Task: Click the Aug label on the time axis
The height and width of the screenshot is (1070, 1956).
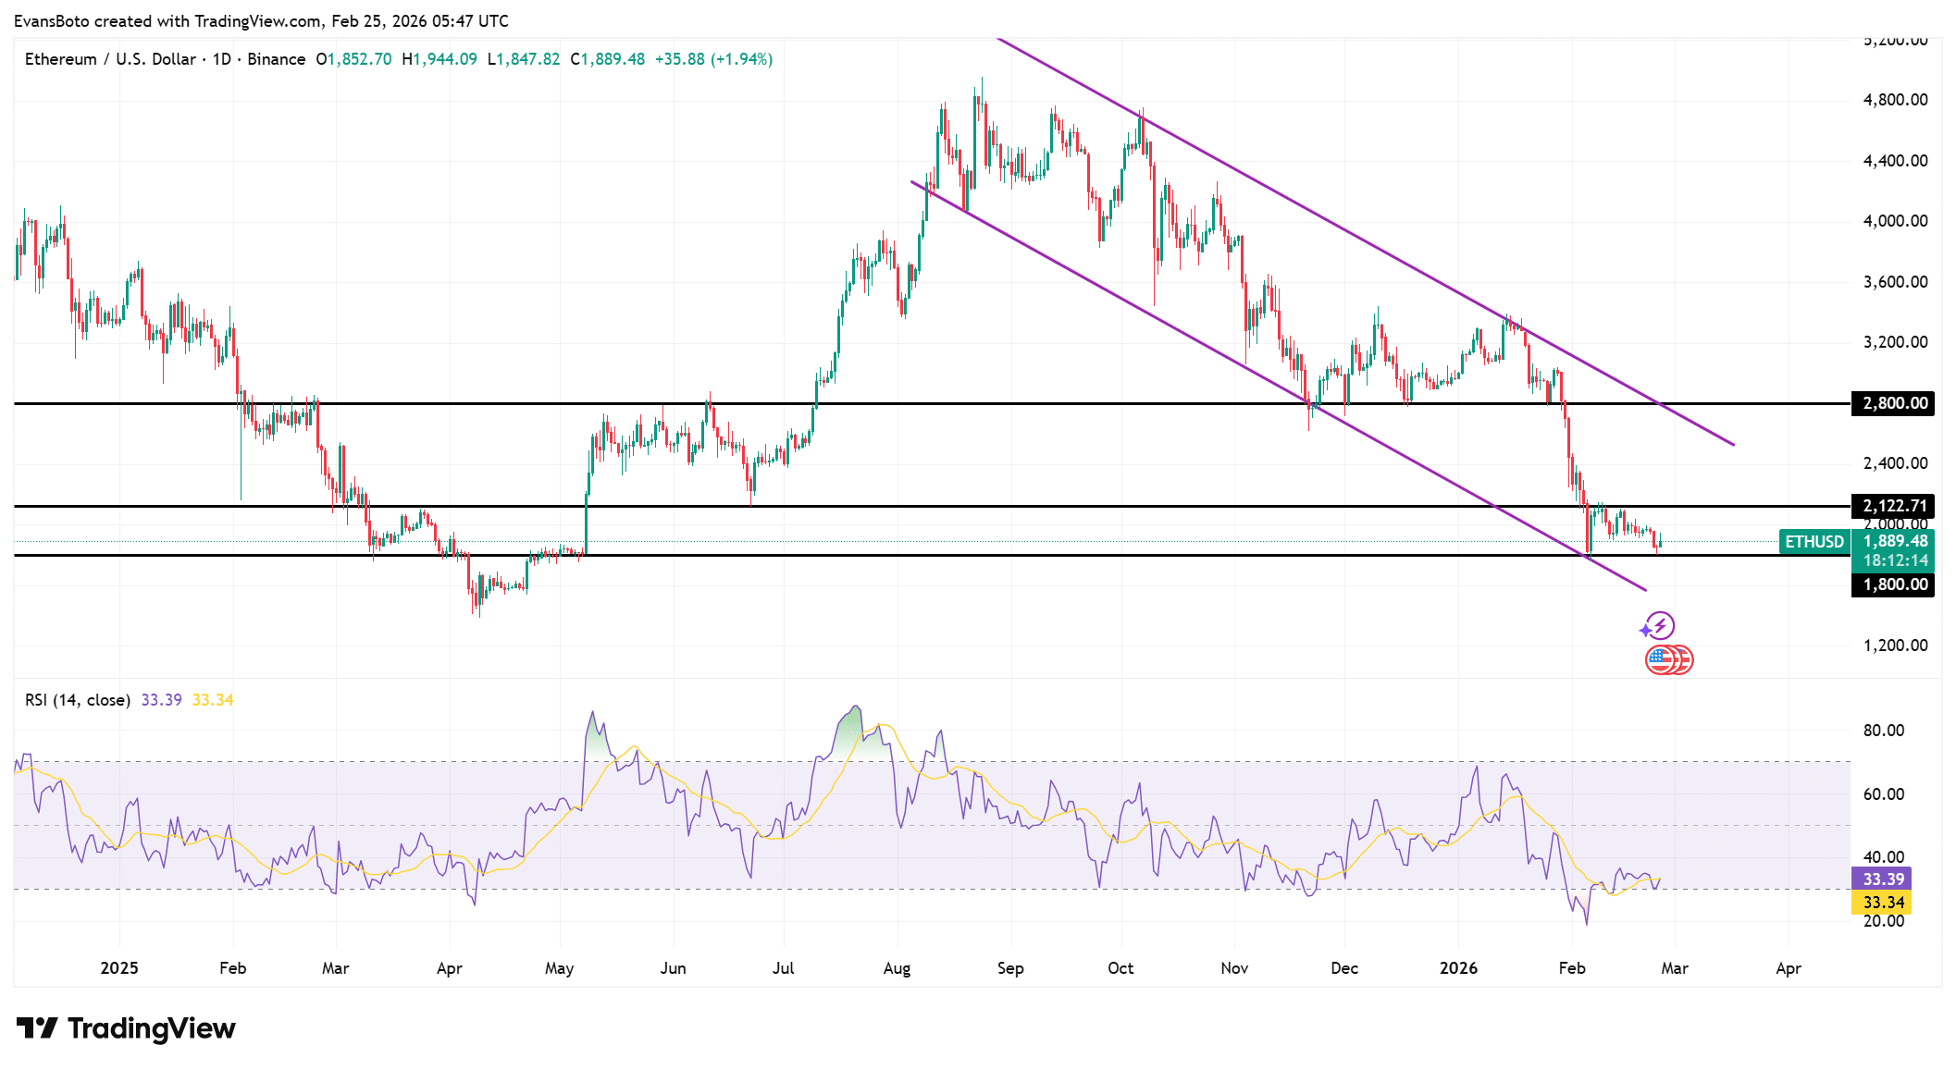Action: [897, 968]
